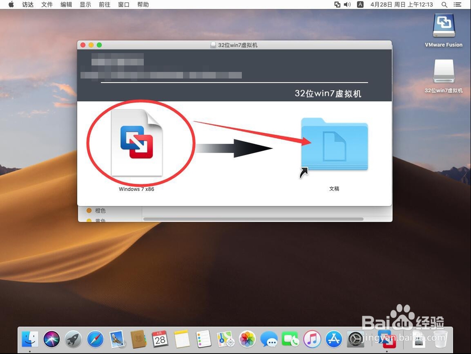
Task: Open FaceTime from the dock
Action: point(290,339)
